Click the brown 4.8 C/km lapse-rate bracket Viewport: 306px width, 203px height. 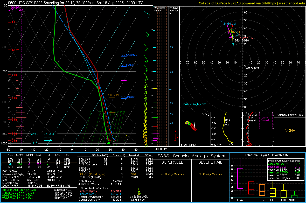[x=112, y=105]
